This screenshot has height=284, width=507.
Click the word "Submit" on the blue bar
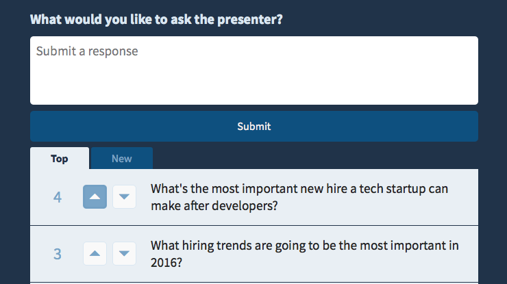click(x=254, y=127)
